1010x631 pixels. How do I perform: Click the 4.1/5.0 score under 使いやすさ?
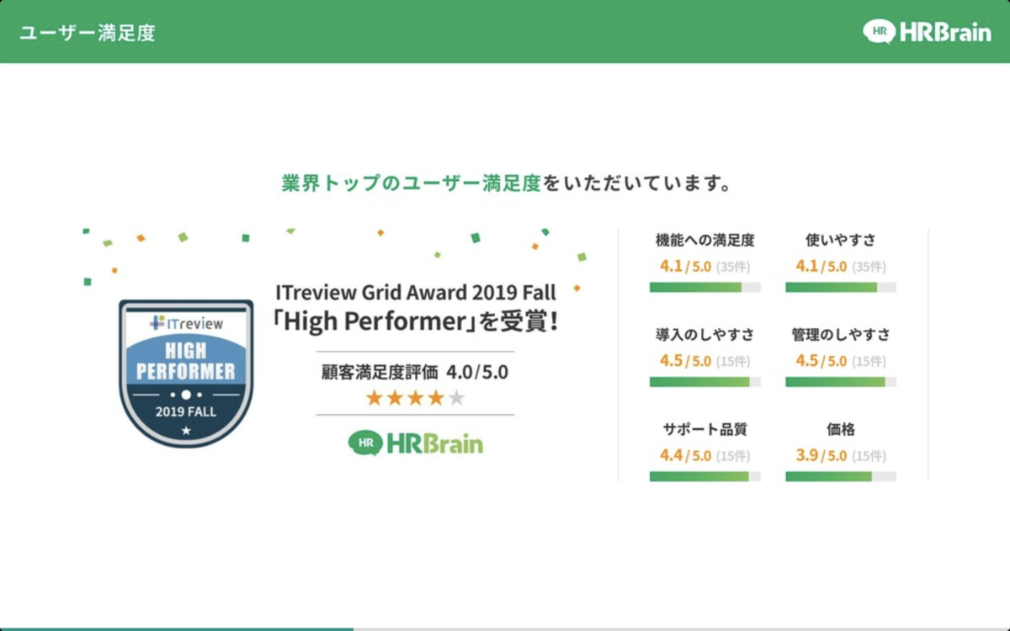coord(821,267)
